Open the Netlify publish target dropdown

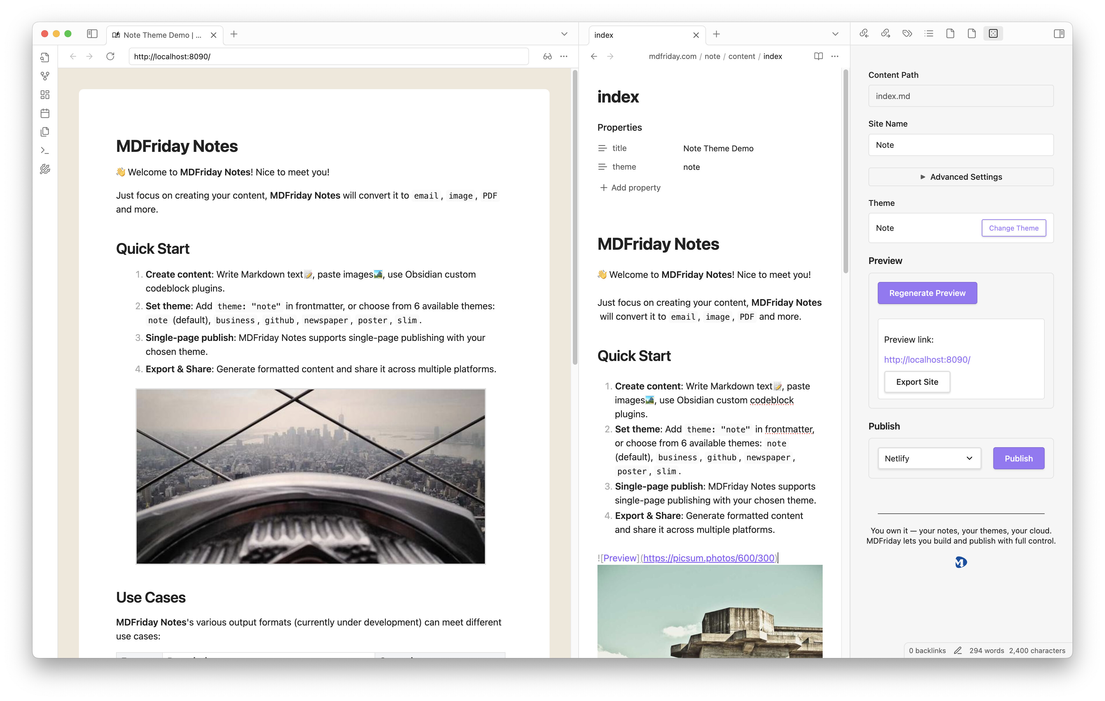tap(929, 459)
